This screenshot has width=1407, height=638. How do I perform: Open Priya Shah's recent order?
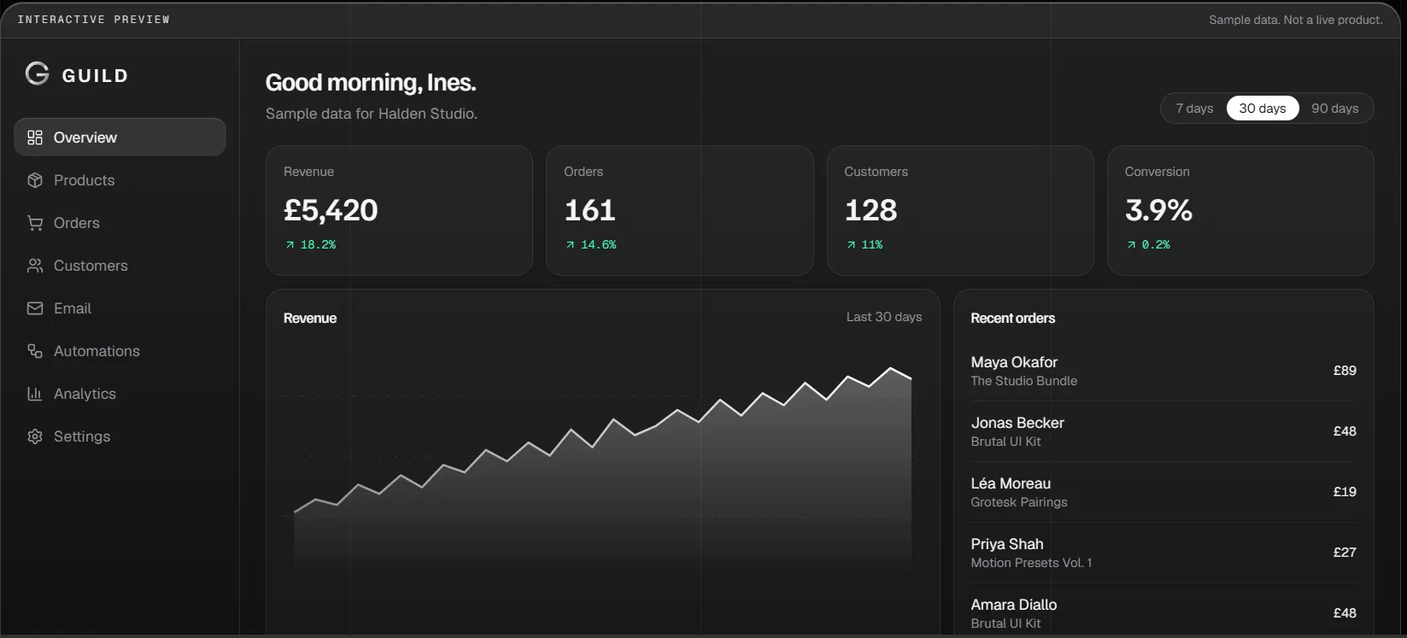tap(1164, 553)
